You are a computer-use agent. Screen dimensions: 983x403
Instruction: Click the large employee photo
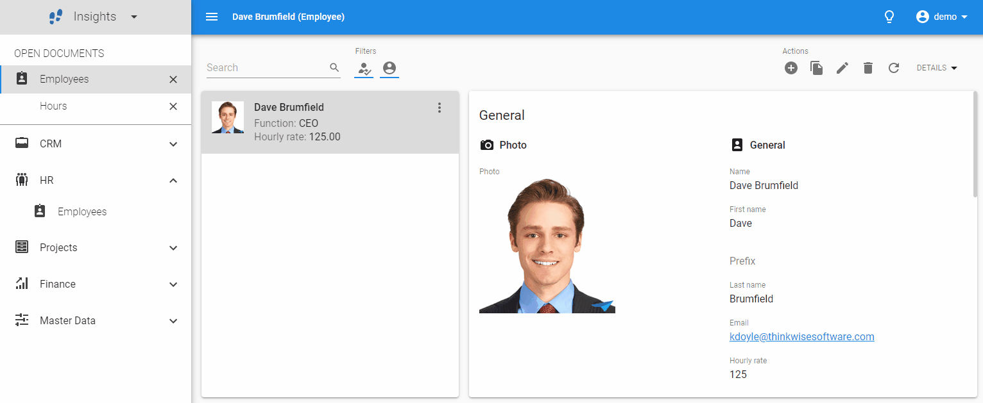tap(547, 246)
